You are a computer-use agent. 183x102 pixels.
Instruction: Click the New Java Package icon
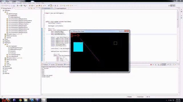coord(30,6)
